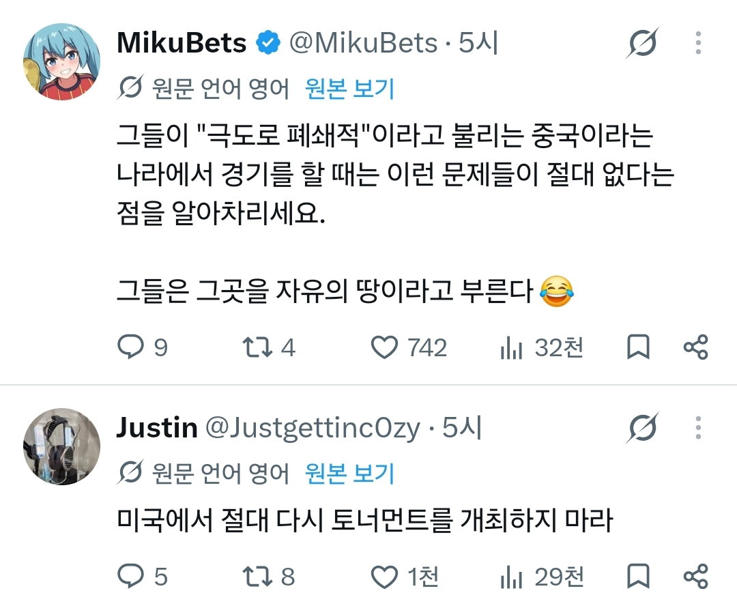Show the original text of MikuBets tweet
This screenshot has height=606, width=737.
tap(349, 89)
